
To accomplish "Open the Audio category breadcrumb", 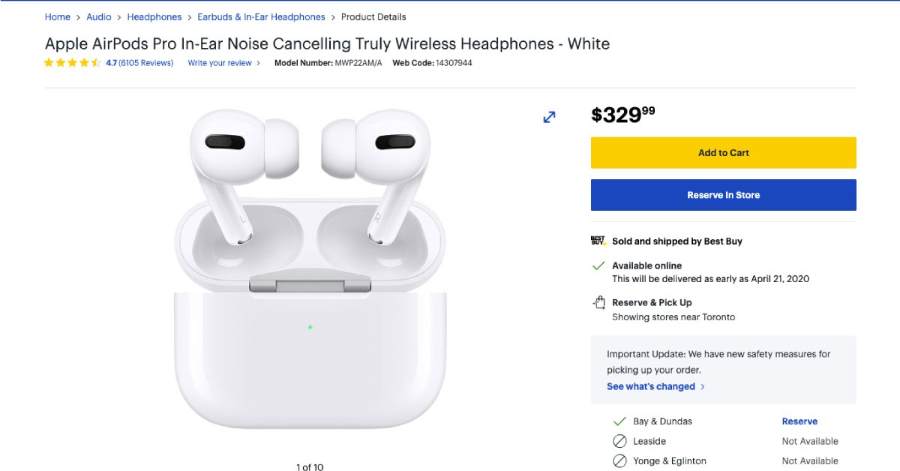I will (98, 16).
